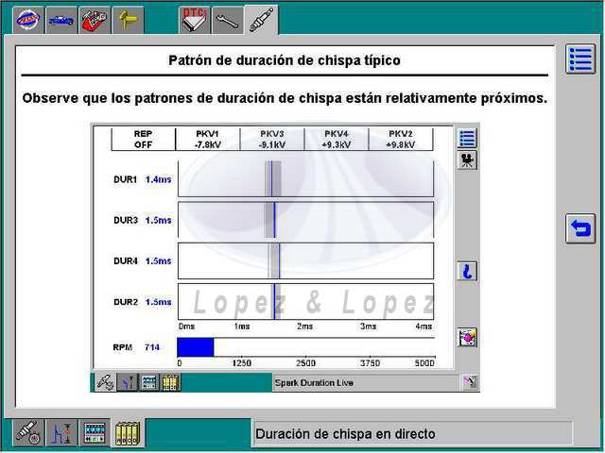Open the blue car vehicle icon in top toolbar

[61, 20]
